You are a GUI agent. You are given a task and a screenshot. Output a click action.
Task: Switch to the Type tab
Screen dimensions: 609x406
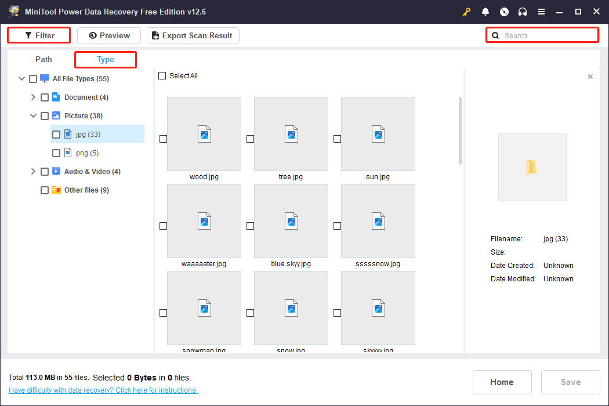tap(106, 59)
